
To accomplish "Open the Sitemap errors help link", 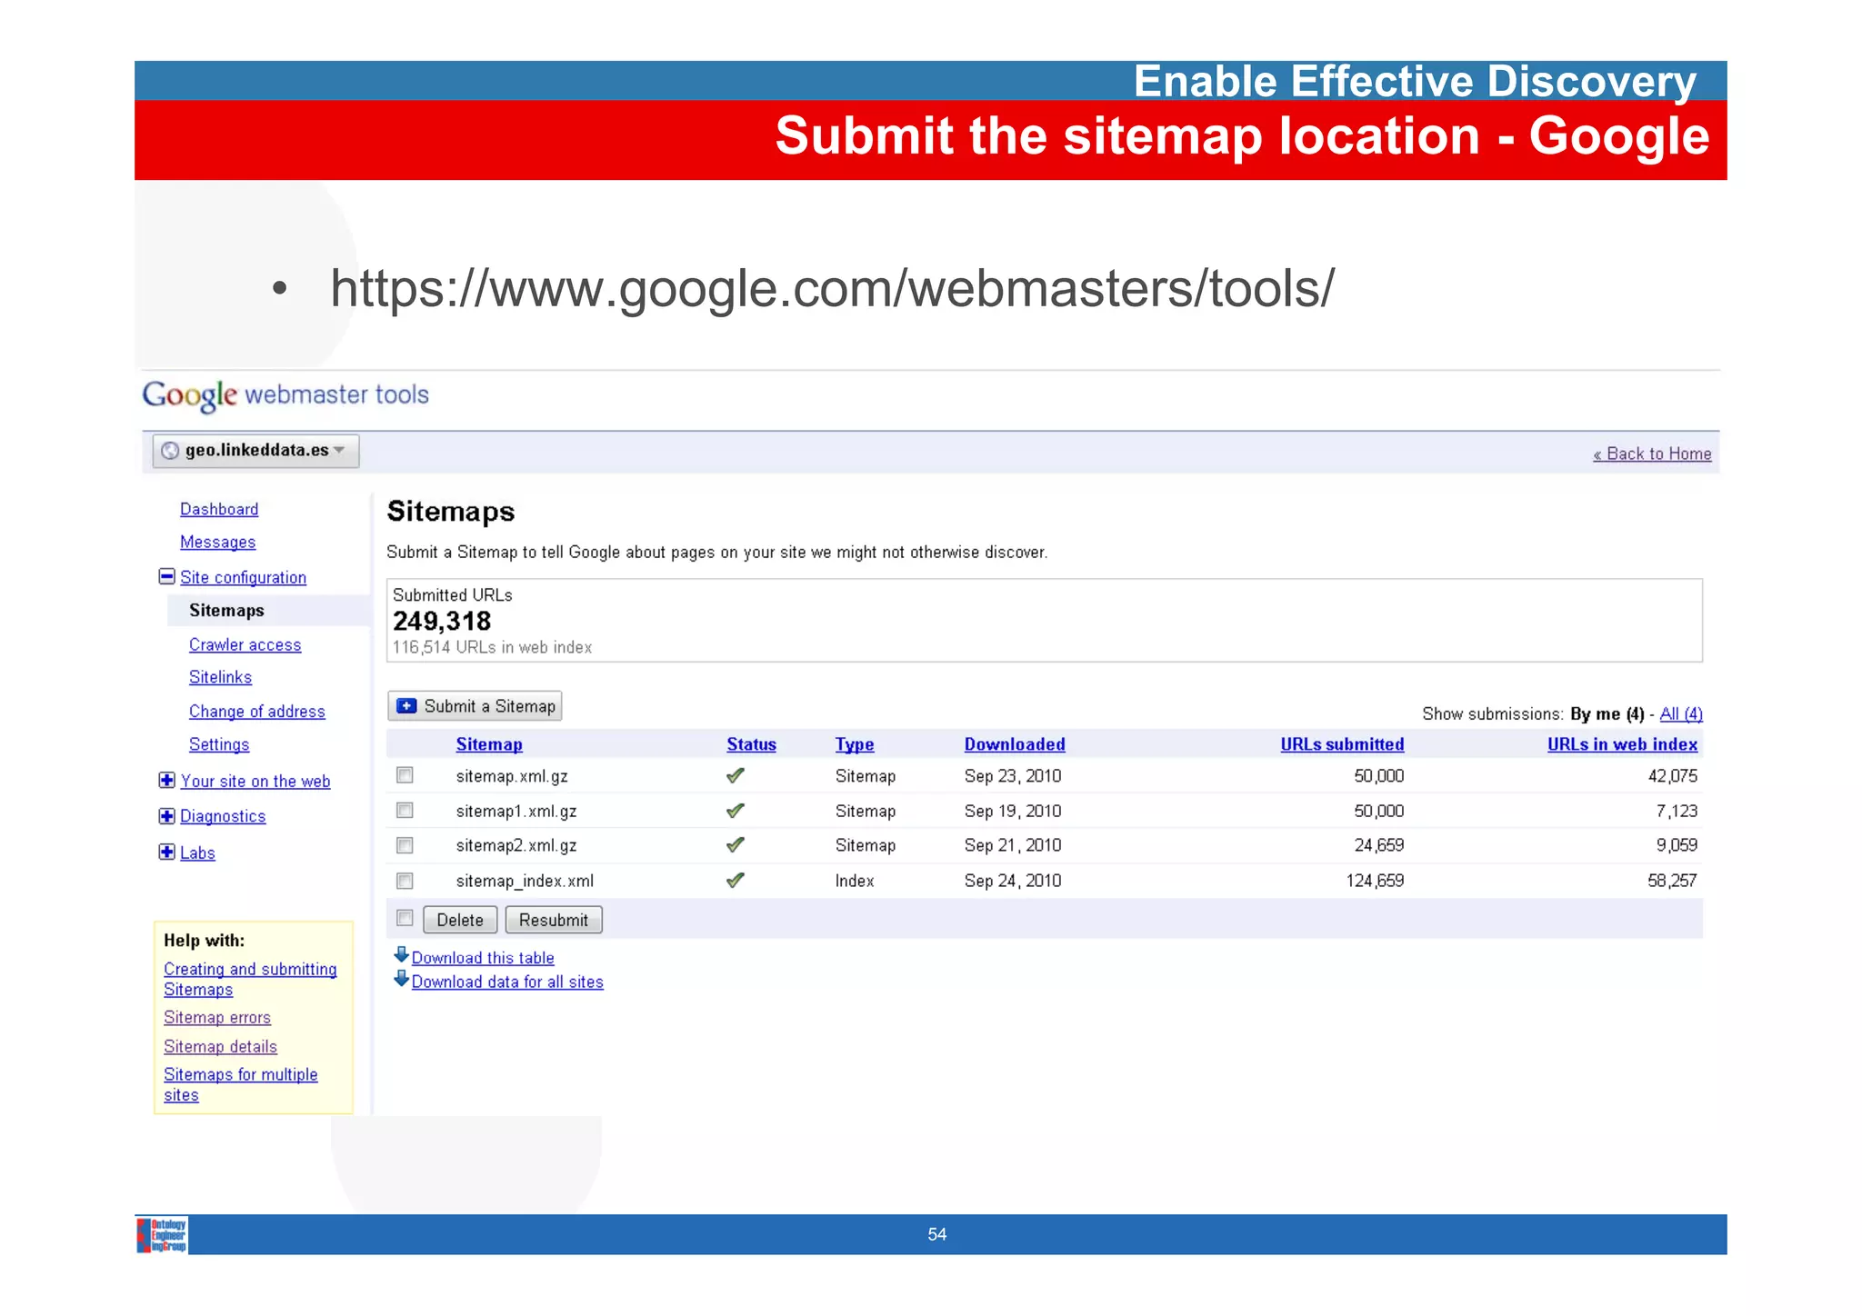I will pos(217,1018).
